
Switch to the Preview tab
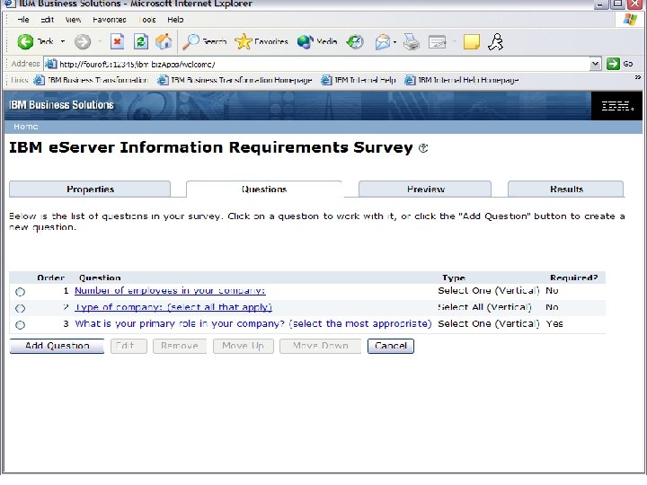point(425,190)
